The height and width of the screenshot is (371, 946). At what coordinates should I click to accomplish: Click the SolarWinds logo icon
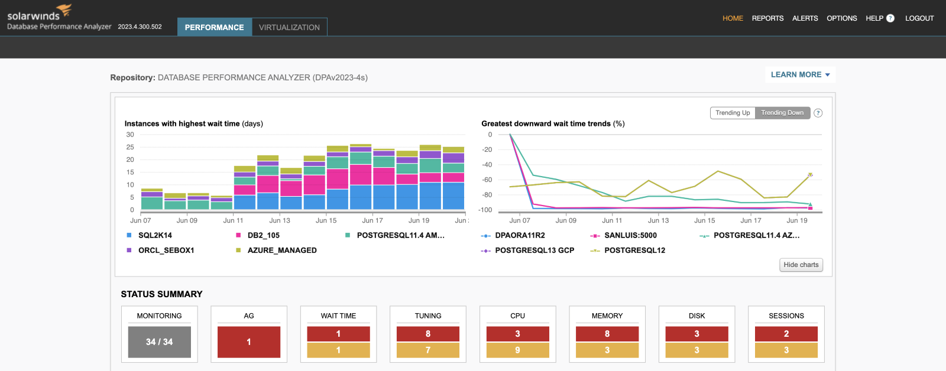pyautogui.click(x=64, y=9)
